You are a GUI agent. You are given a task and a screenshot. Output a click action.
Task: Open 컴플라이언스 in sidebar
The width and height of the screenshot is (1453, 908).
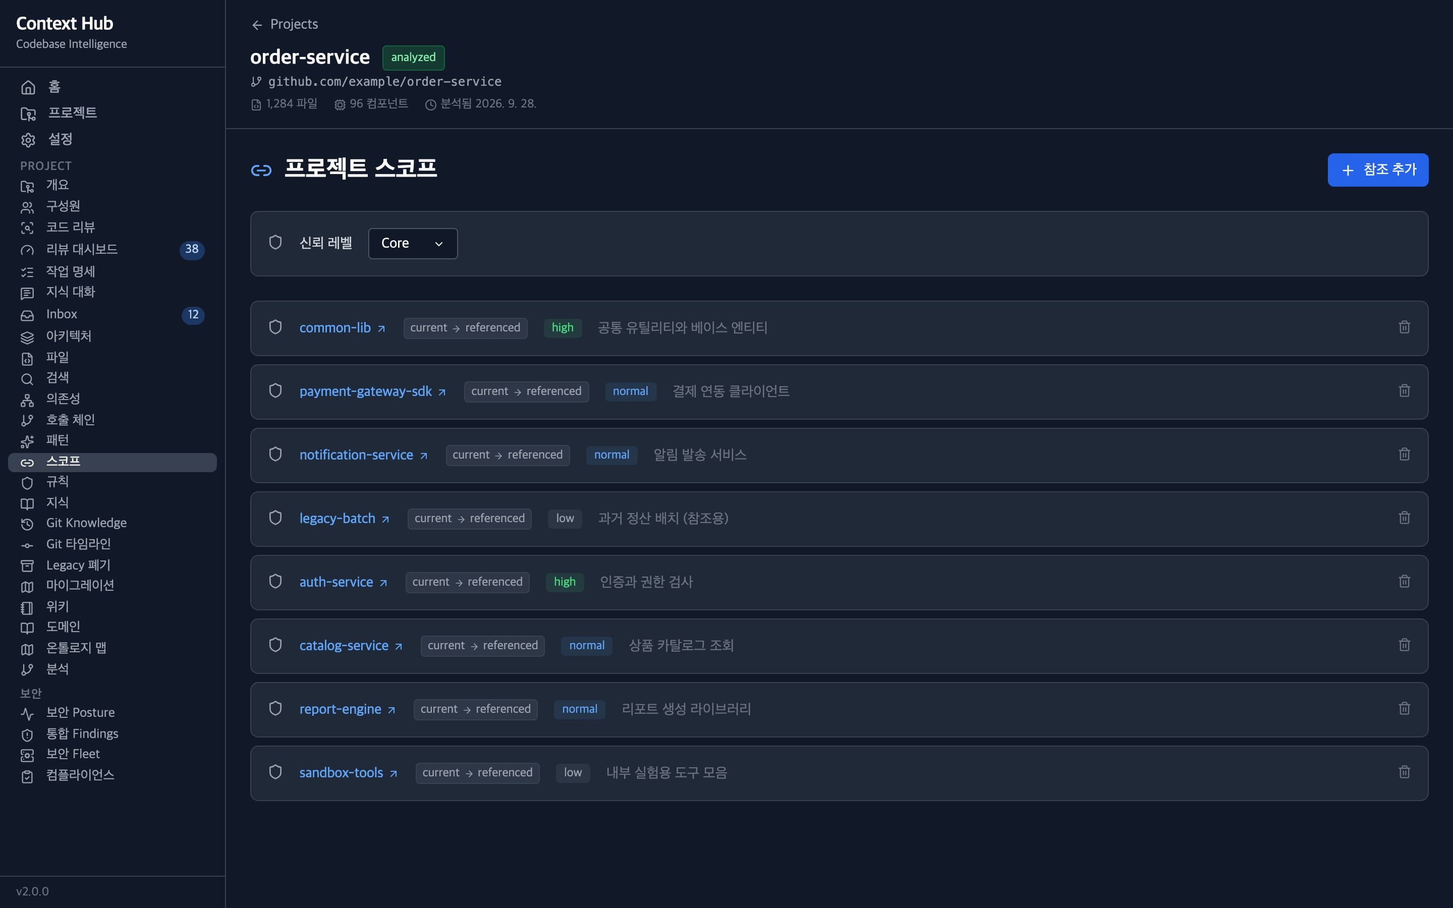(x=113, y=776)
